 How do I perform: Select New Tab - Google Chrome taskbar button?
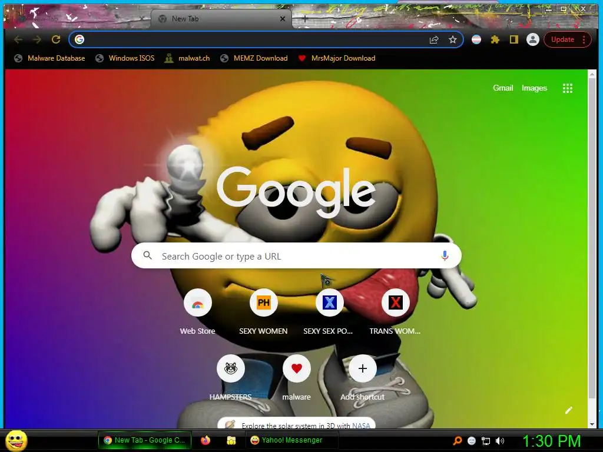point(144,440)
